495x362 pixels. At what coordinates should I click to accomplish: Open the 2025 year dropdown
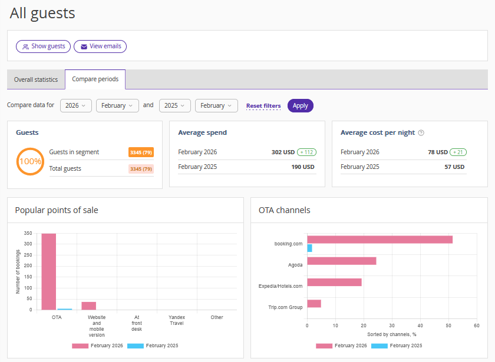click(175, 105)
